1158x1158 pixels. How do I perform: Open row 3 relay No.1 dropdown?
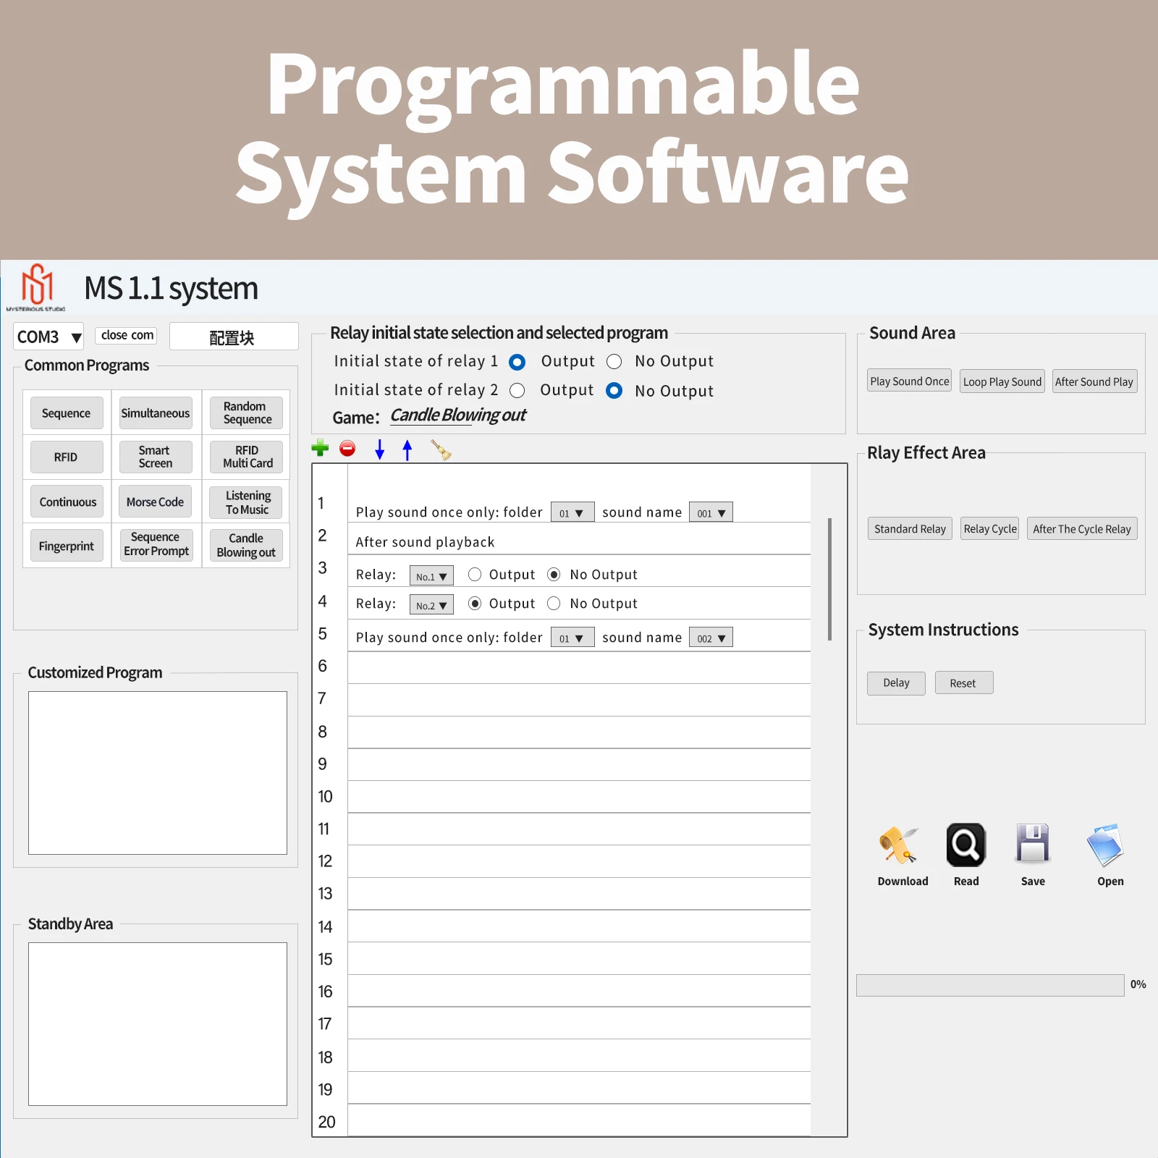click(431, 576)
